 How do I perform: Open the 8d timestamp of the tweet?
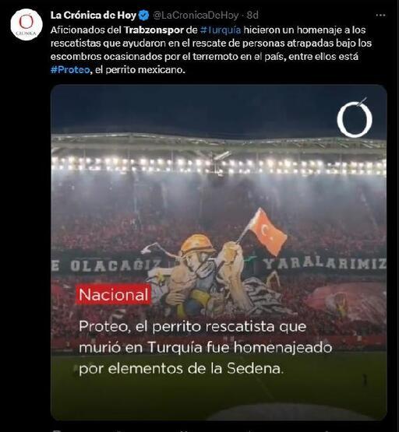252,16
